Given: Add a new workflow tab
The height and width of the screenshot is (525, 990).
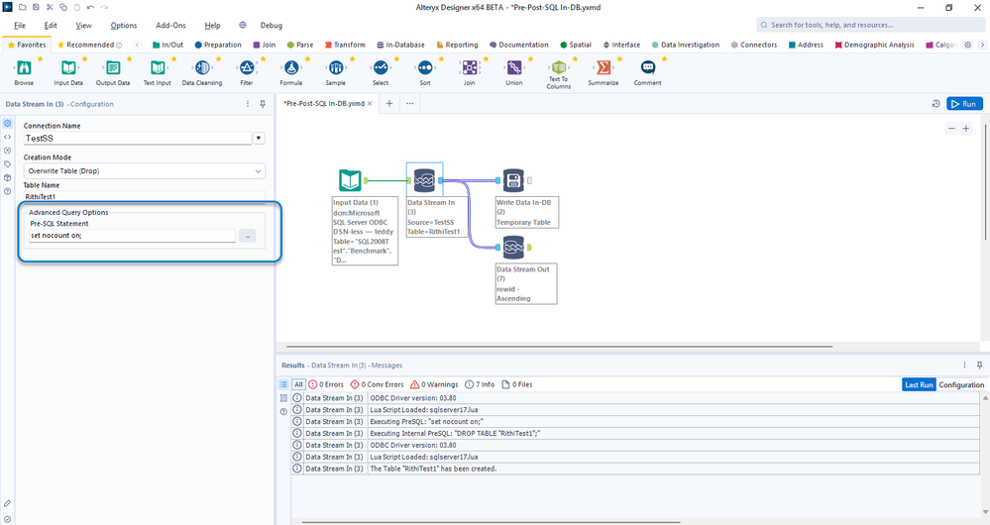Looking at the screenshot, I should [x=389, y=103].
